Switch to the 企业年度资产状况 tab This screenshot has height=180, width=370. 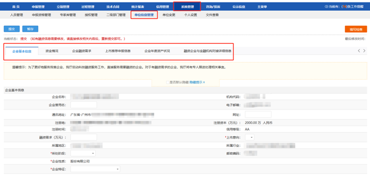point(157,51)
